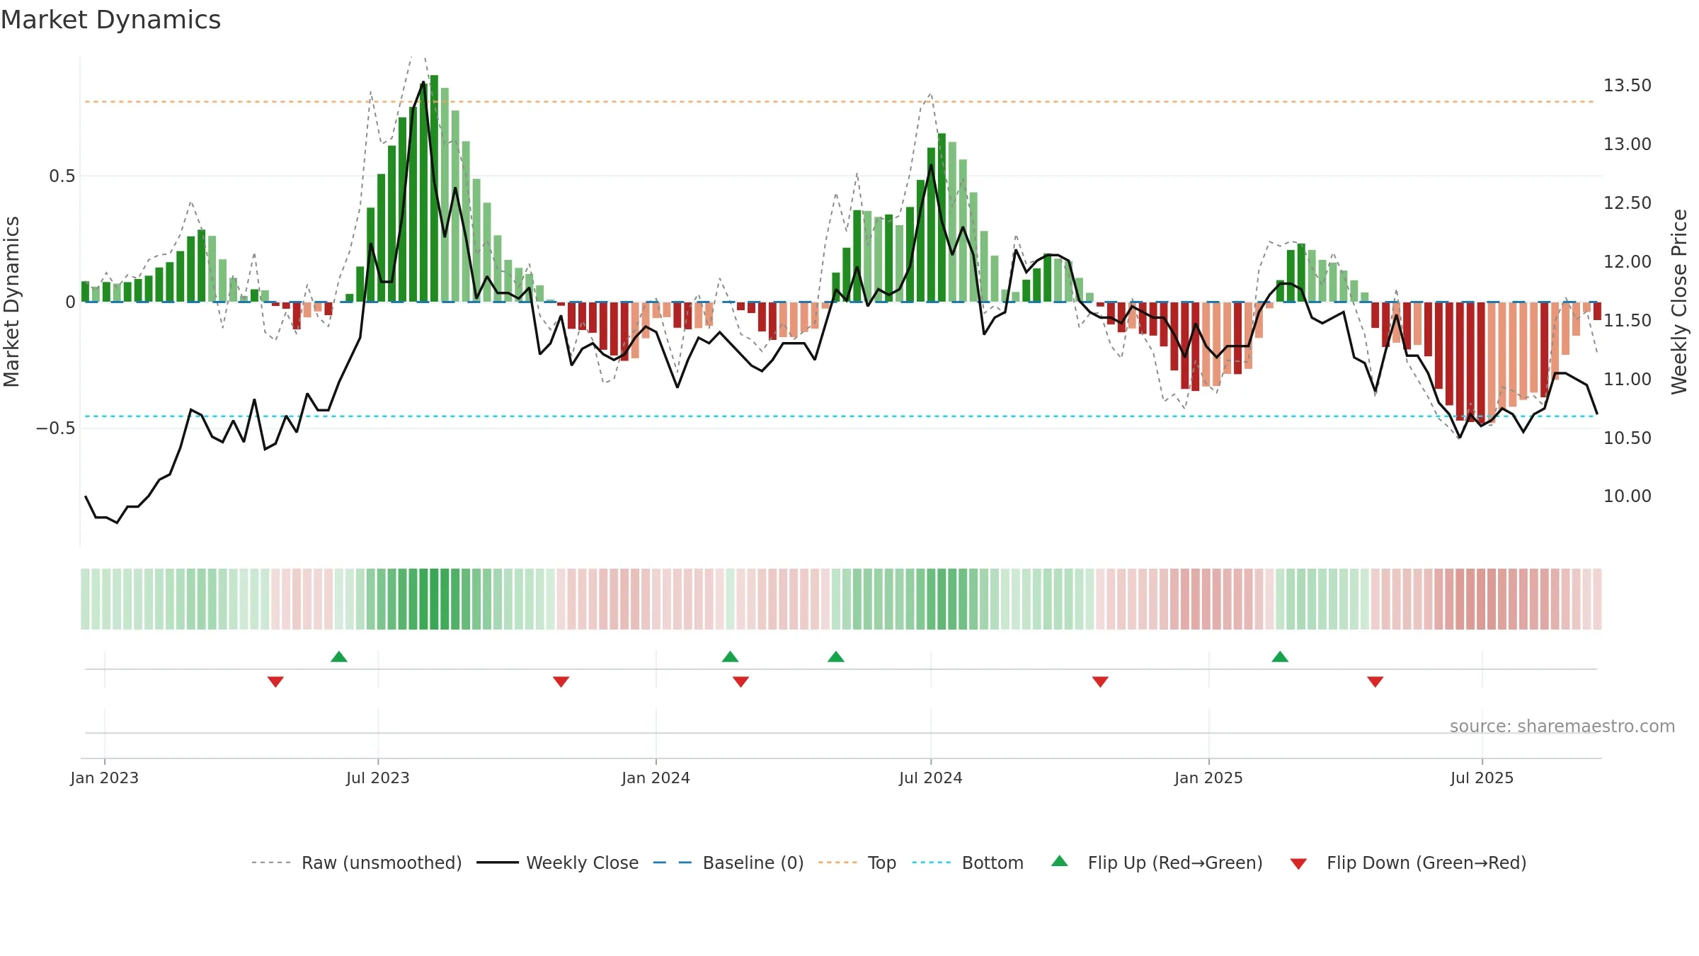The height and width of the screenshot is (956, 1699).
Task: Click the last red flip-down triangle before Jul 2025
Action: point(1375,681)
